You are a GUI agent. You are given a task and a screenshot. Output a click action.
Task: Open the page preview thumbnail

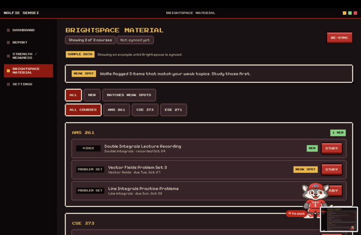[x=339, y=219]
